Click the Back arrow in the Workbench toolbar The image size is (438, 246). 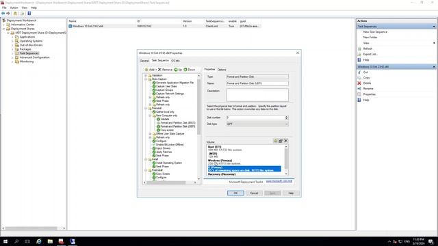[3, 14]
